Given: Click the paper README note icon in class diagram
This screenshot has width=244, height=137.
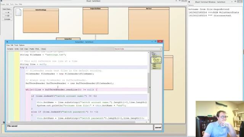Looking at the screenshot, I should (18, 12).
